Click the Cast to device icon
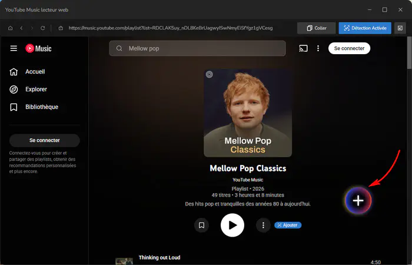The height and width of the screenshot is (265, 412). click(x=303, y=48)
